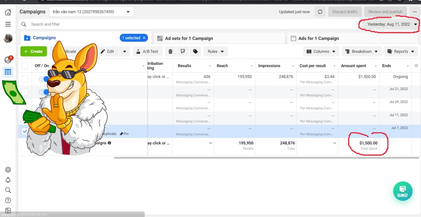Viewport: 421px width, 217px height.
Task: Toggle the sidebar expand panel icon
Action: pyautogui.click(x=8, y=210)
